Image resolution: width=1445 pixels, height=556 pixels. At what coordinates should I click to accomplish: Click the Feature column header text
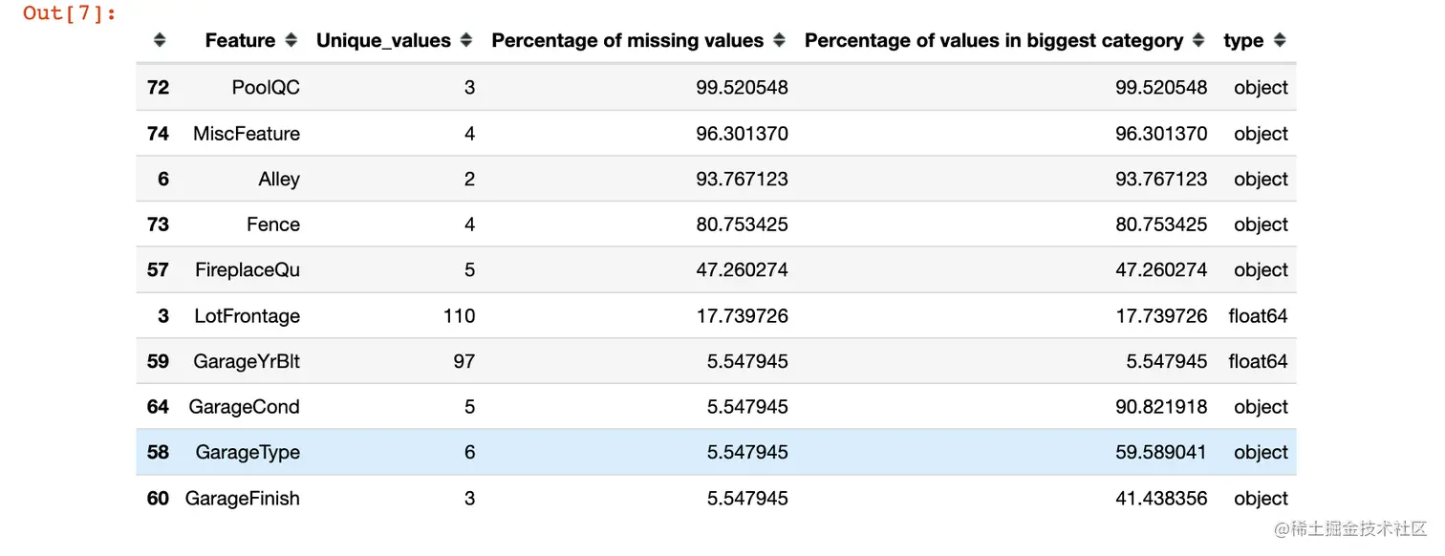click(x=240, y=40)
